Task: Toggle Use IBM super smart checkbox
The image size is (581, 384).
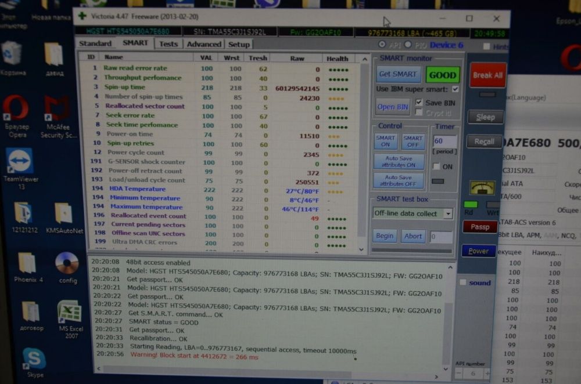Action: pyautogui.click(x=456, y=89)
